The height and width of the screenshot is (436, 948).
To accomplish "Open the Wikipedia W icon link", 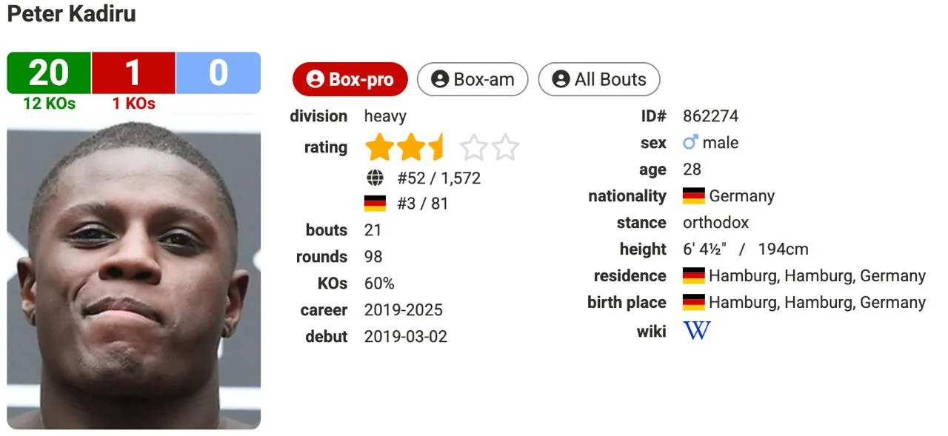I will pos(696,330).
